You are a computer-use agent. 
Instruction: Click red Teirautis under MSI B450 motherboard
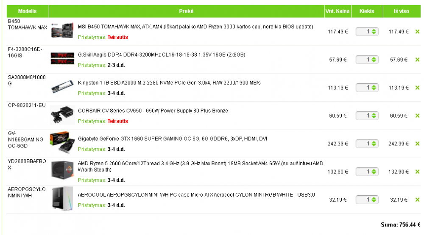[x=118, y=37]
